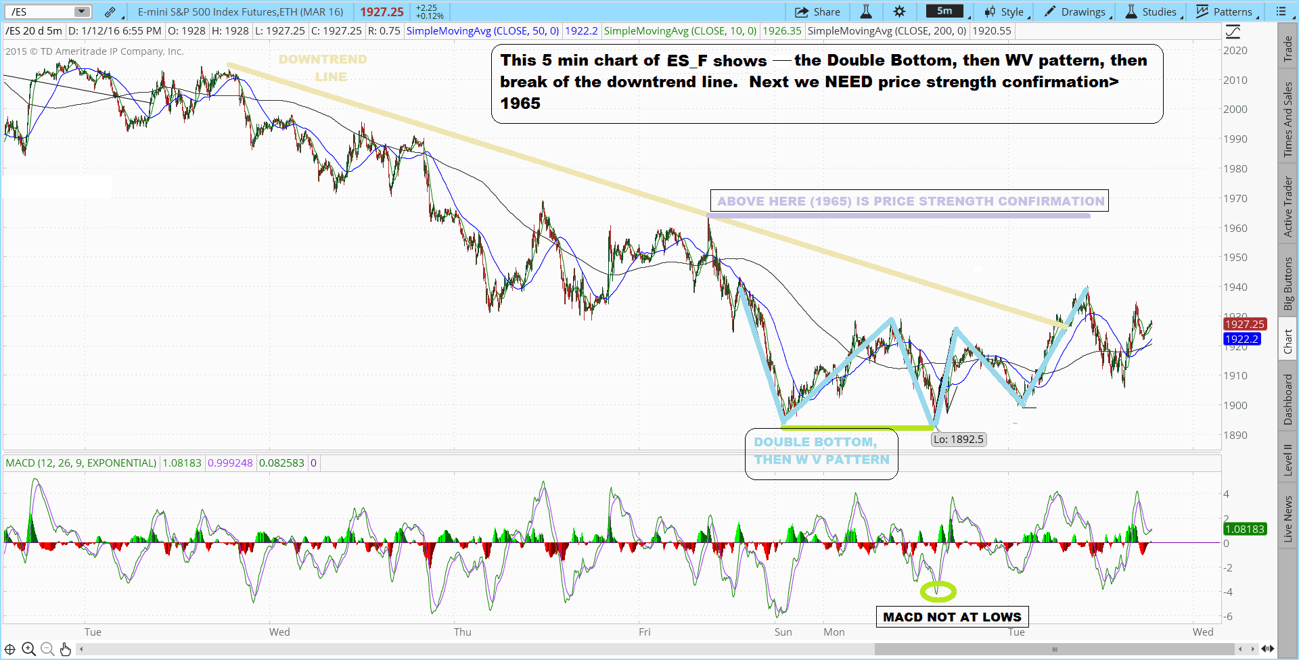
Task: Click the DOWNTREND LINE label
Action: 323,68
